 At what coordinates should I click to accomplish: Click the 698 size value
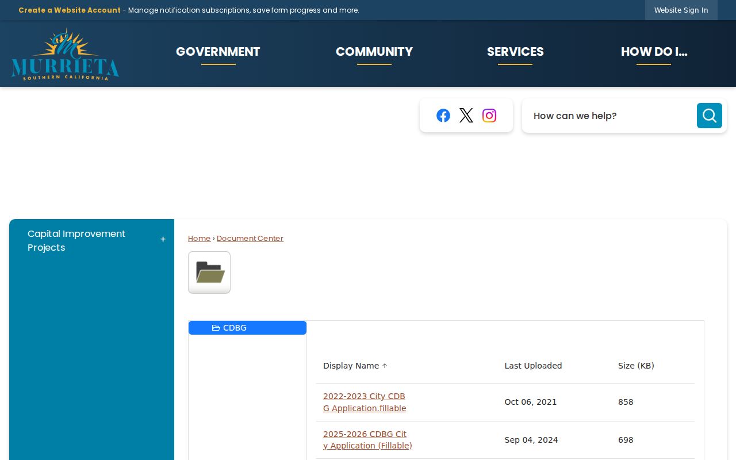click(626, 440)
